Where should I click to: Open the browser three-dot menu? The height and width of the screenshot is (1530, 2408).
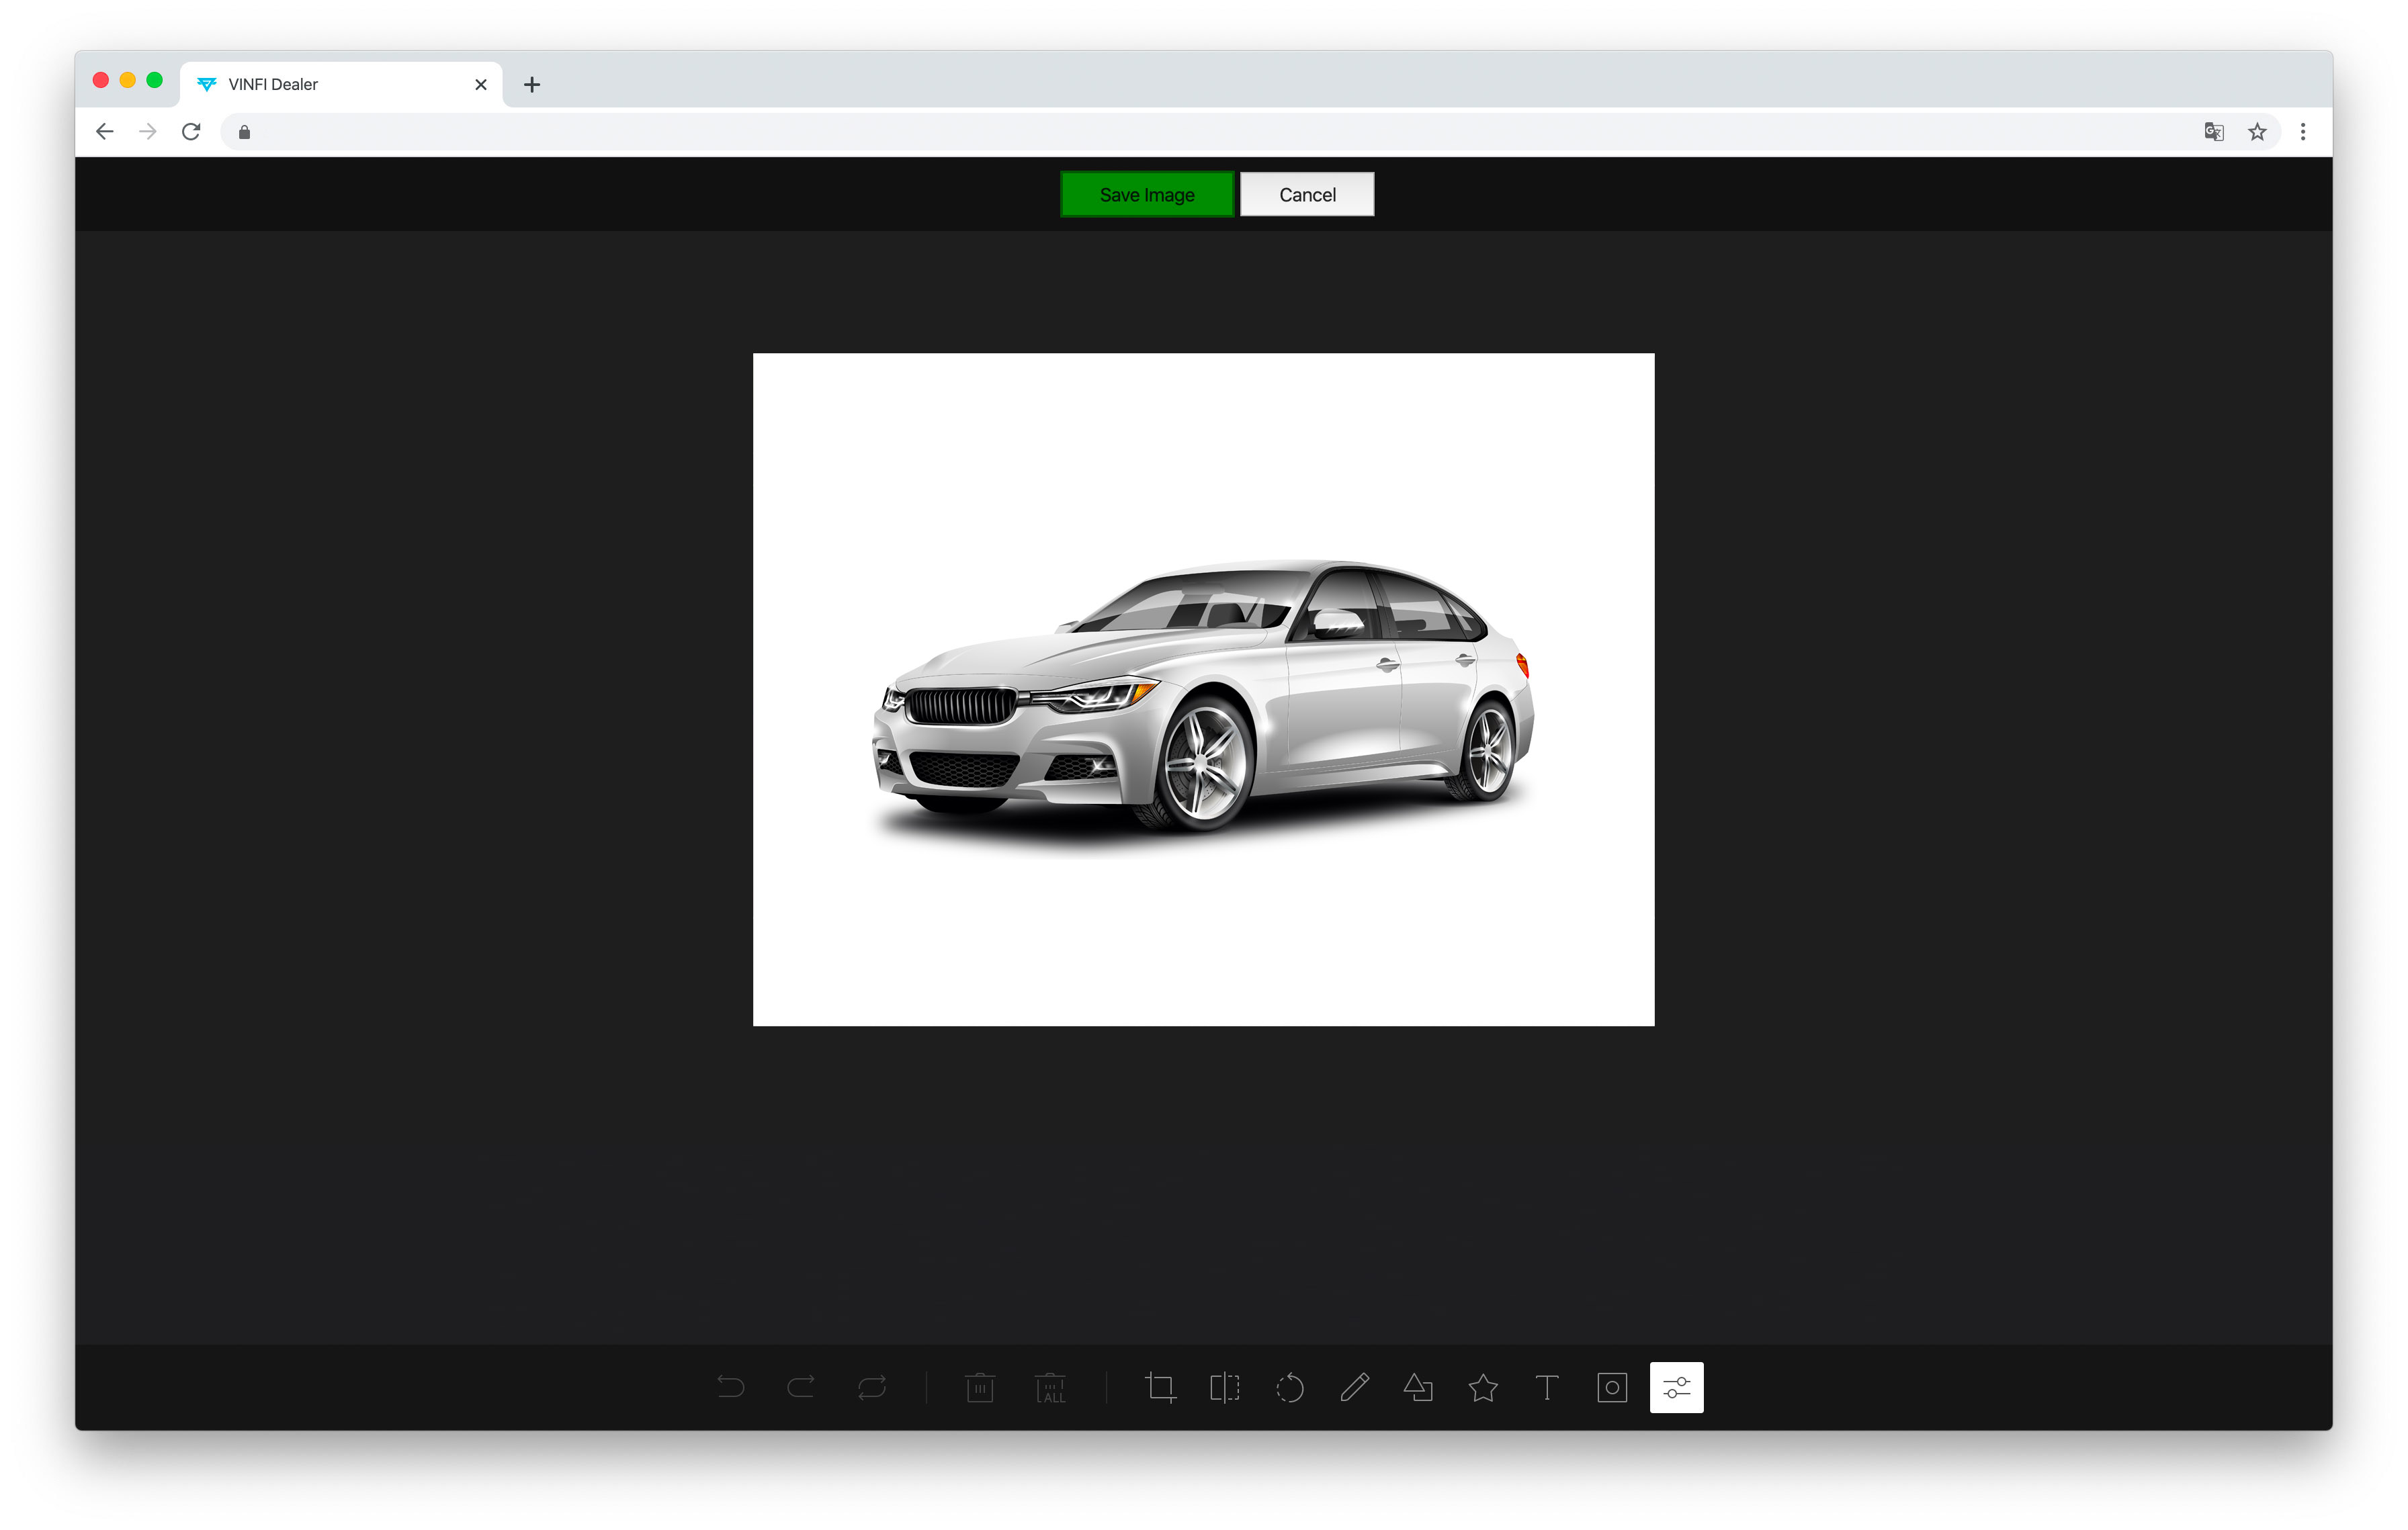(x=2303, y=132)
